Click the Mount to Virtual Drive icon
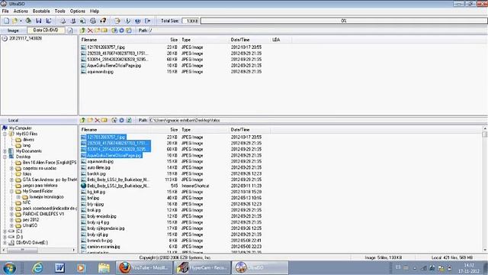 [93, 21]
